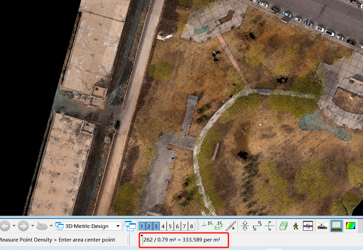Screen dimensions: 363x250
Task: Open the rainbow color display tool
Action: click(350, 226)
